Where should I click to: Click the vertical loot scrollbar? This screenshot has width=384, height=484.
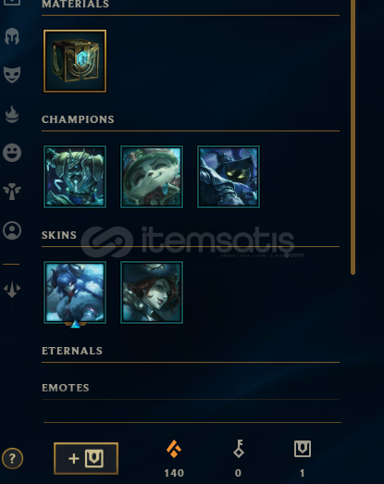pyautogui.click(x=353, y=136)
